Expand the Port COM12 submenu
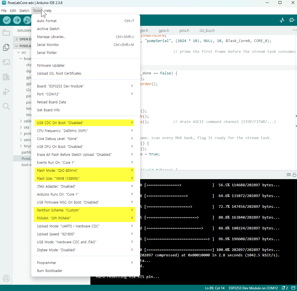Screen dimensions: 297x291 86,94
